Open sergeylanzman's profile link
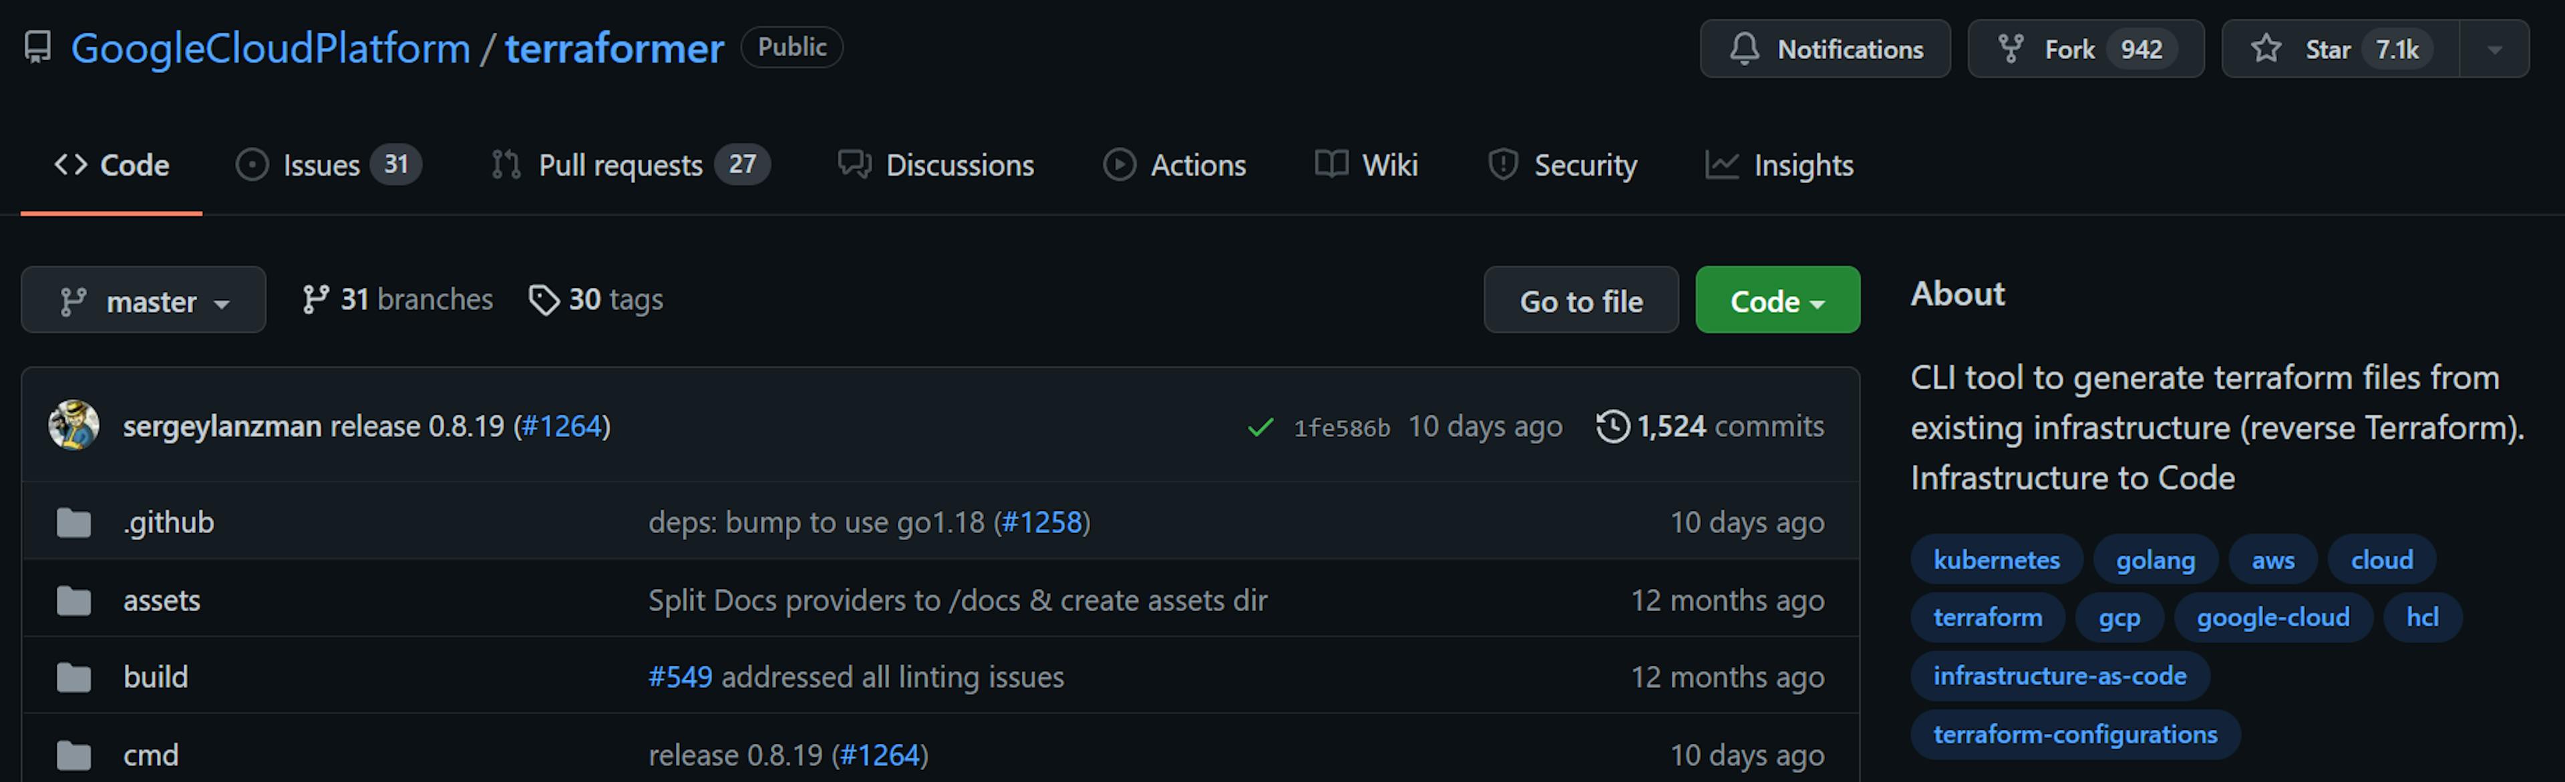This screenshot has height=782, width=2565. (x=222, y=426)
